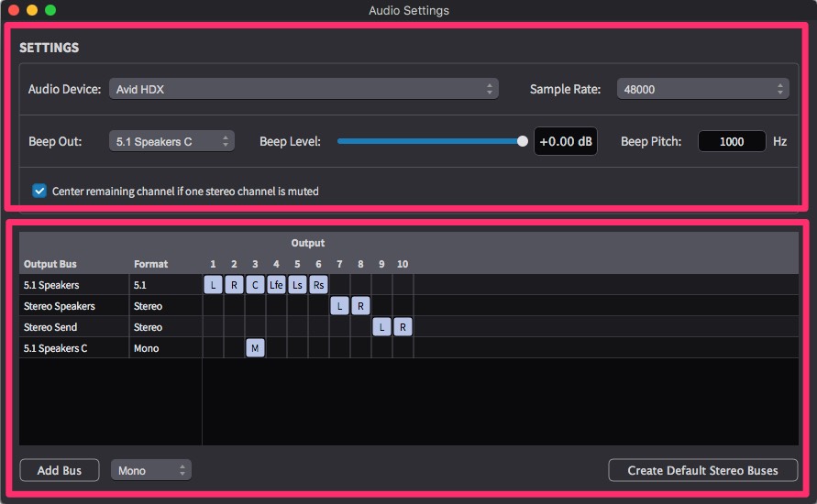Click the green zoom window button
The height and width of the screenshot is (504, 817).
coord(50,10)
